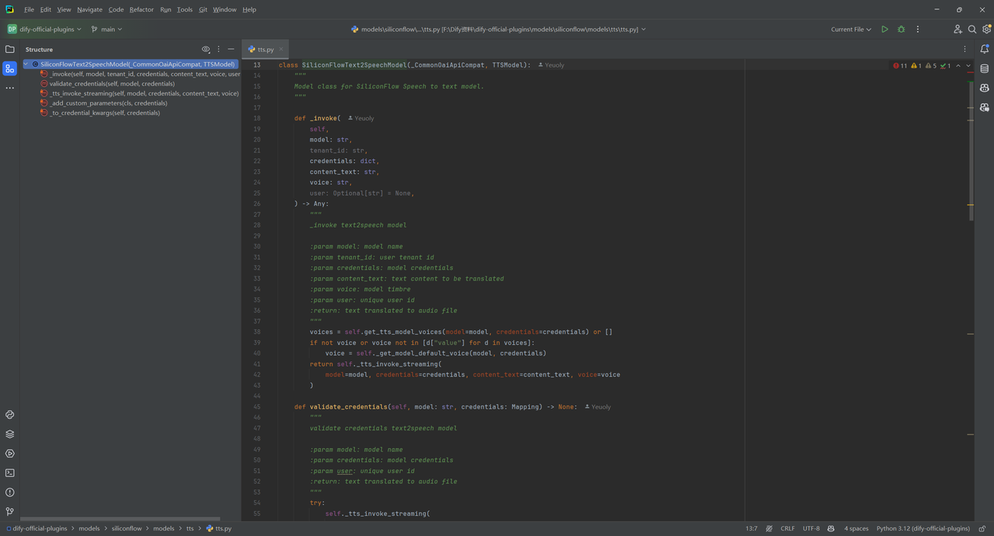Run the current file with green play icon
994x536 pixels.
click(885, 30)
